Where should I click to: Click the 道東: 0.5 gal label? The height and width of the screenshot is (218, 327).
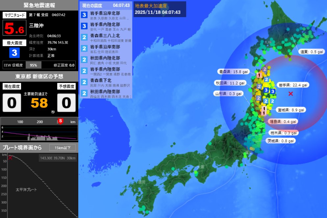[x=311, y=51]
